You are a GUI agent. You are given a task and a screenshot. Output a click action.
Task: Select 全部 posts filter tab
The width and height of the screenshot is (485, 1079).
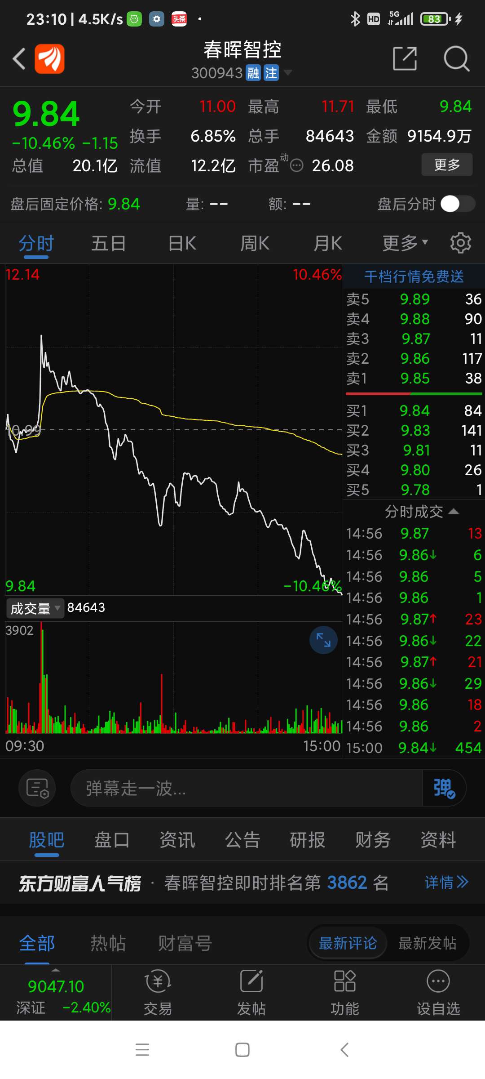tap(37, 943)
